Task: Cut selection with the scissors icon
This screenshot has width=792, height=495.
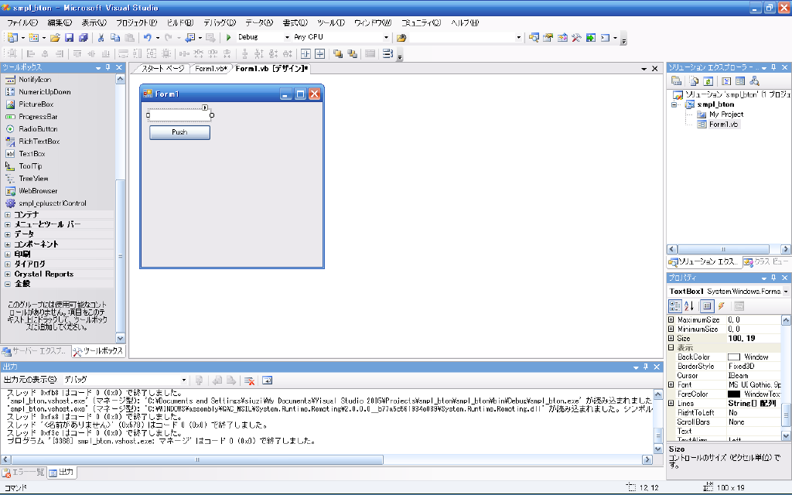Action: pos(101,37)
